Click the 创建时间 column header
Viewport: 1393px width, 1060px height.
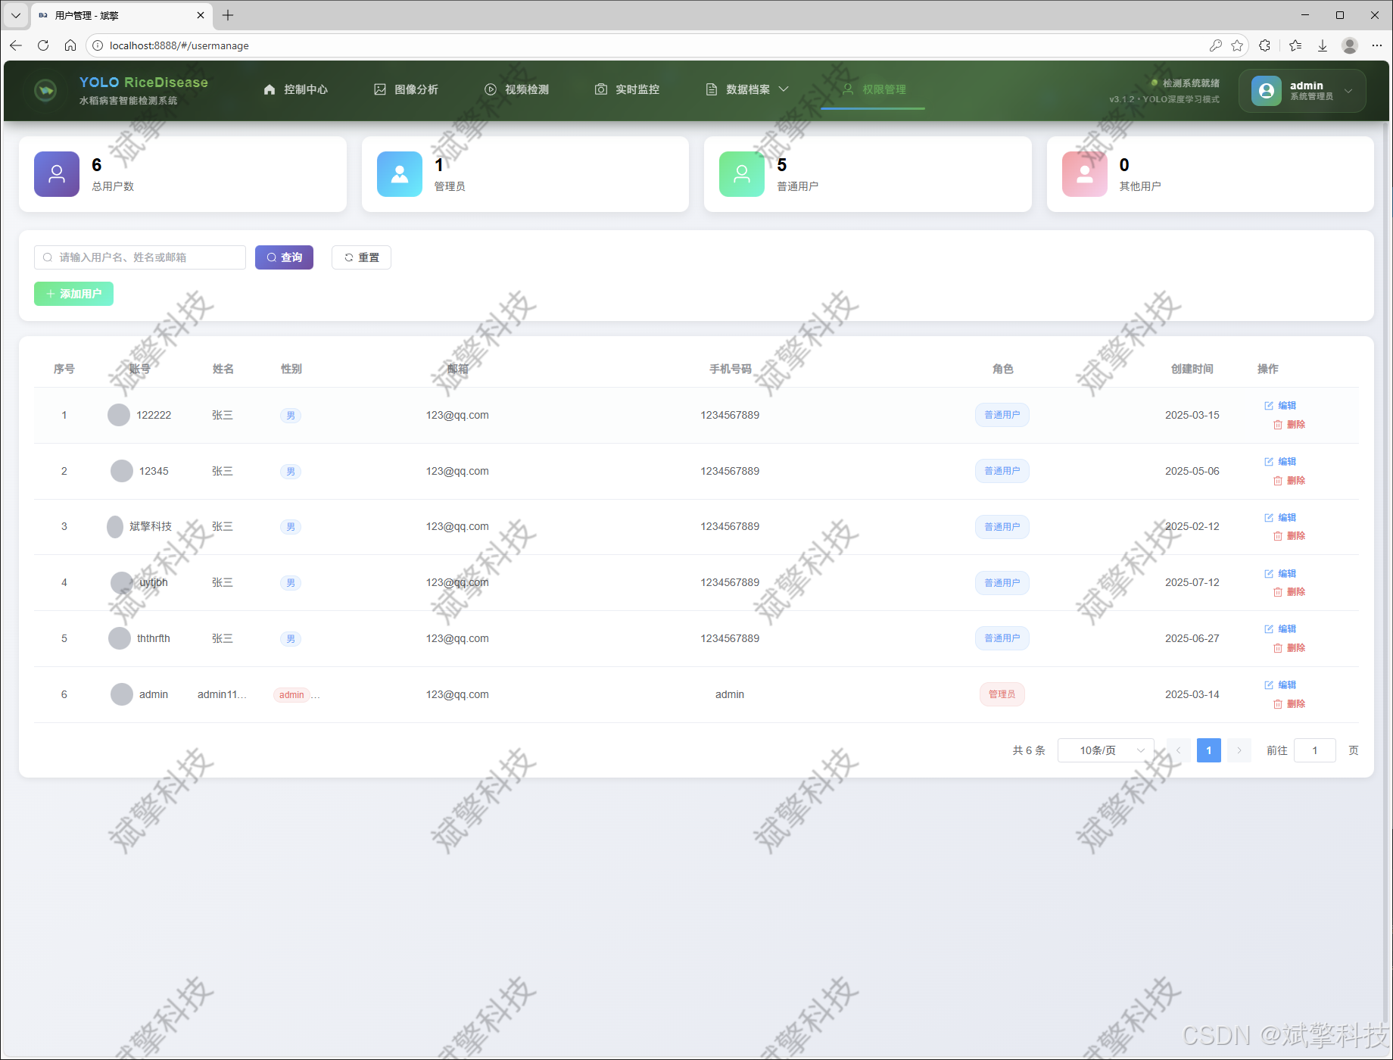(x=1192, y=369)
